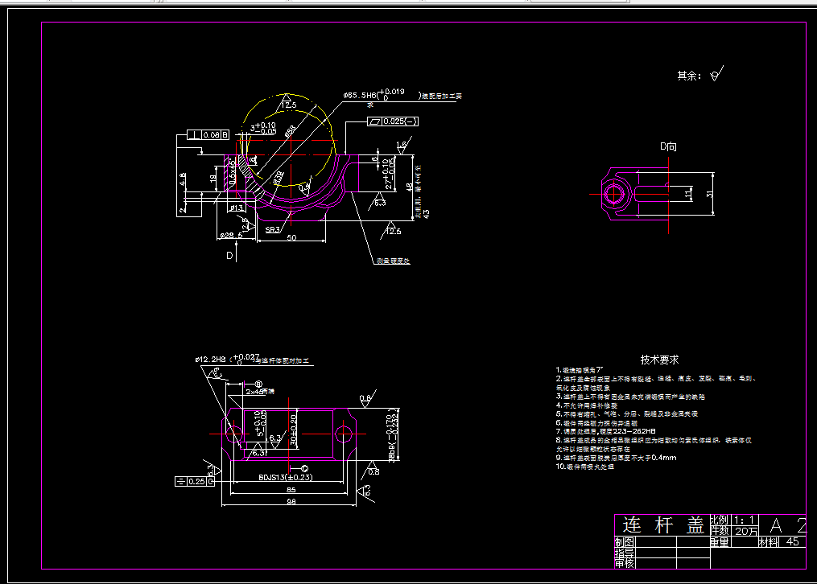Select the BDJS13(±0.23) dimension text

point(286,477)
